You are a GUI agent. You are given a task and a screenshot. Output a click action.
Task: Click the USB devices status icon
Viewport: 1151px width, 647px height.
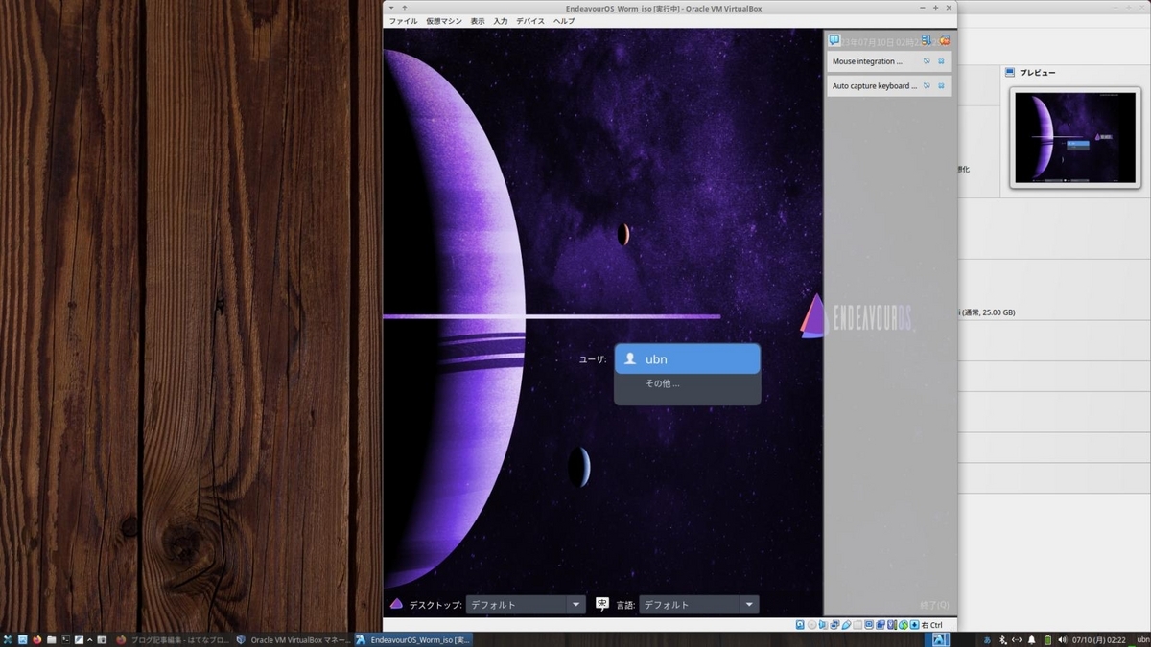[846, 625]
